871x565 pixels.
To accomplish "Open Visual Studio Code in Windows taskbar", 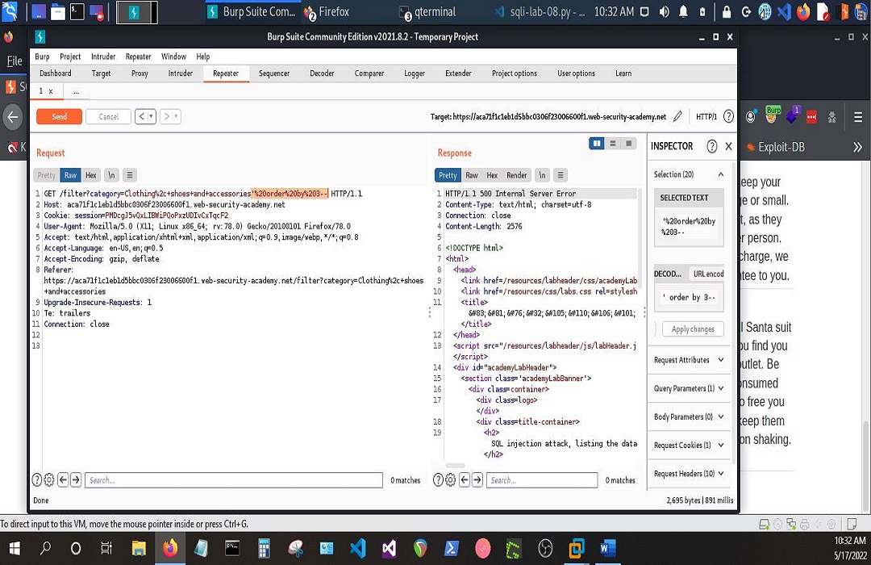I will [358, 549].
